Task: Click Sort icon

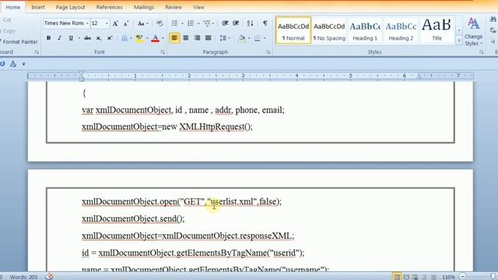Action: tap(251, 23)
